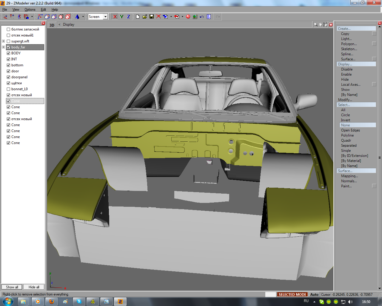Toggle the Z axis constraint
Image resolution: width=382 pixels, height=306 pixels.
[x=128, y=17]
